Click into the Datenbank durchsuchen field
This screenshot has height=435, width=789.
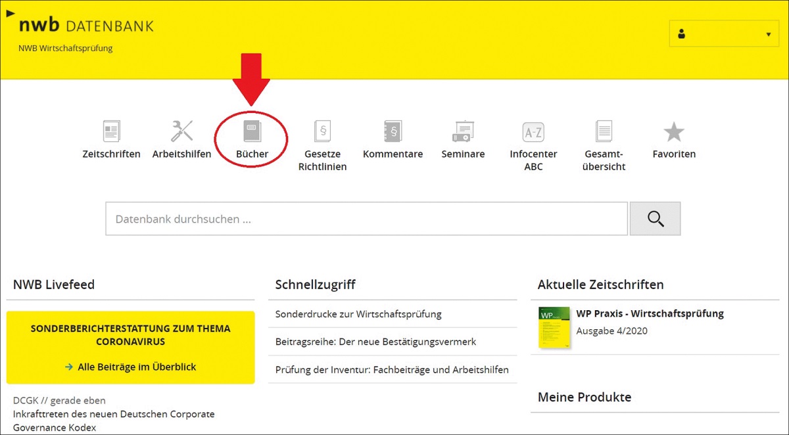tap(366, 219)
